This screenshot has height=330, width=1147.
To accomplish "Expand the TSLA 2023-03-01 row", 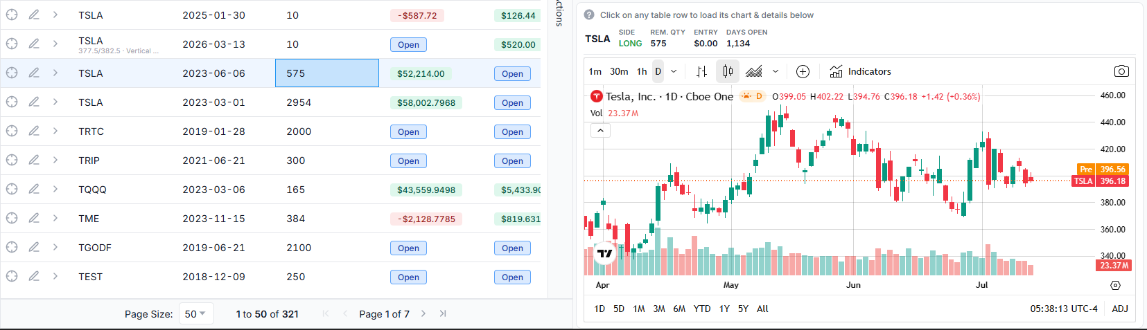I will pos(55,102).
